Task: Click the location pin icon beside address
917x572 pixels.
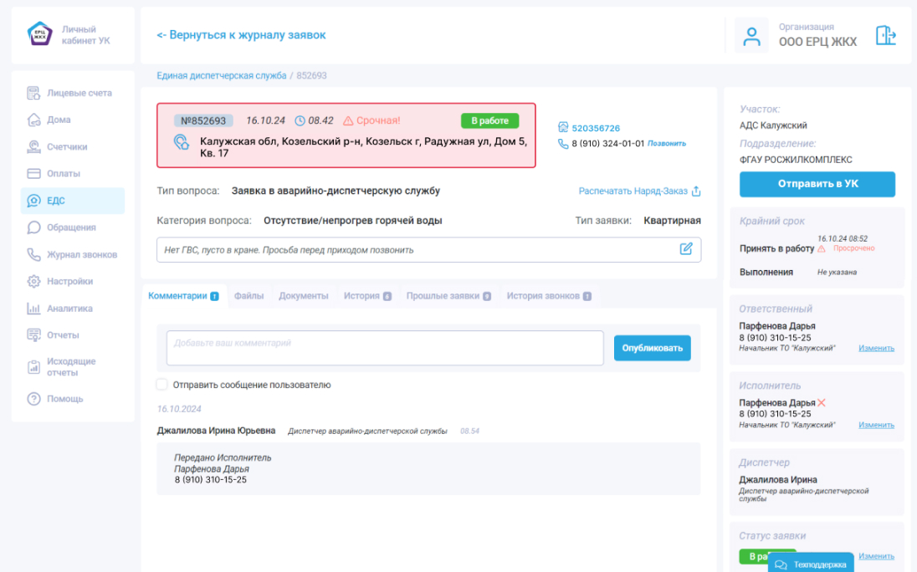Action: (182, 143)
